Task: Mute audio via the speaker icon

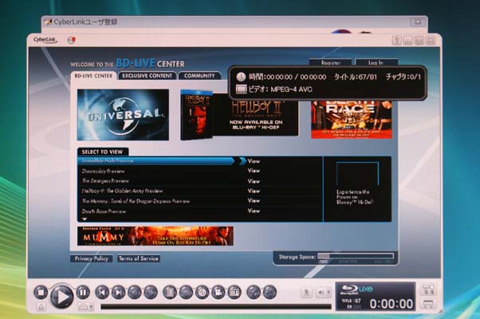Action: point(321,293)
